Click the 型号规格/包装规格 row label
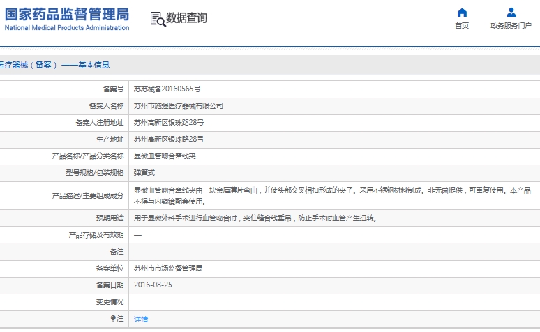Screen dimensions: 540x332 (95, 173)
